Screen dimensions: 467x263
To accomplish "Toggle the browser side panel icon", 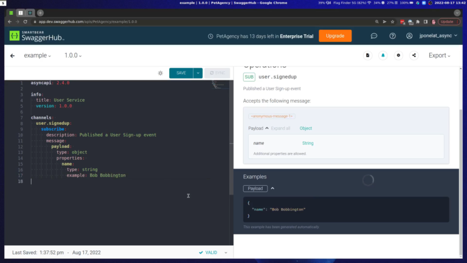I will pyautogui.click(x=426, y=22).
